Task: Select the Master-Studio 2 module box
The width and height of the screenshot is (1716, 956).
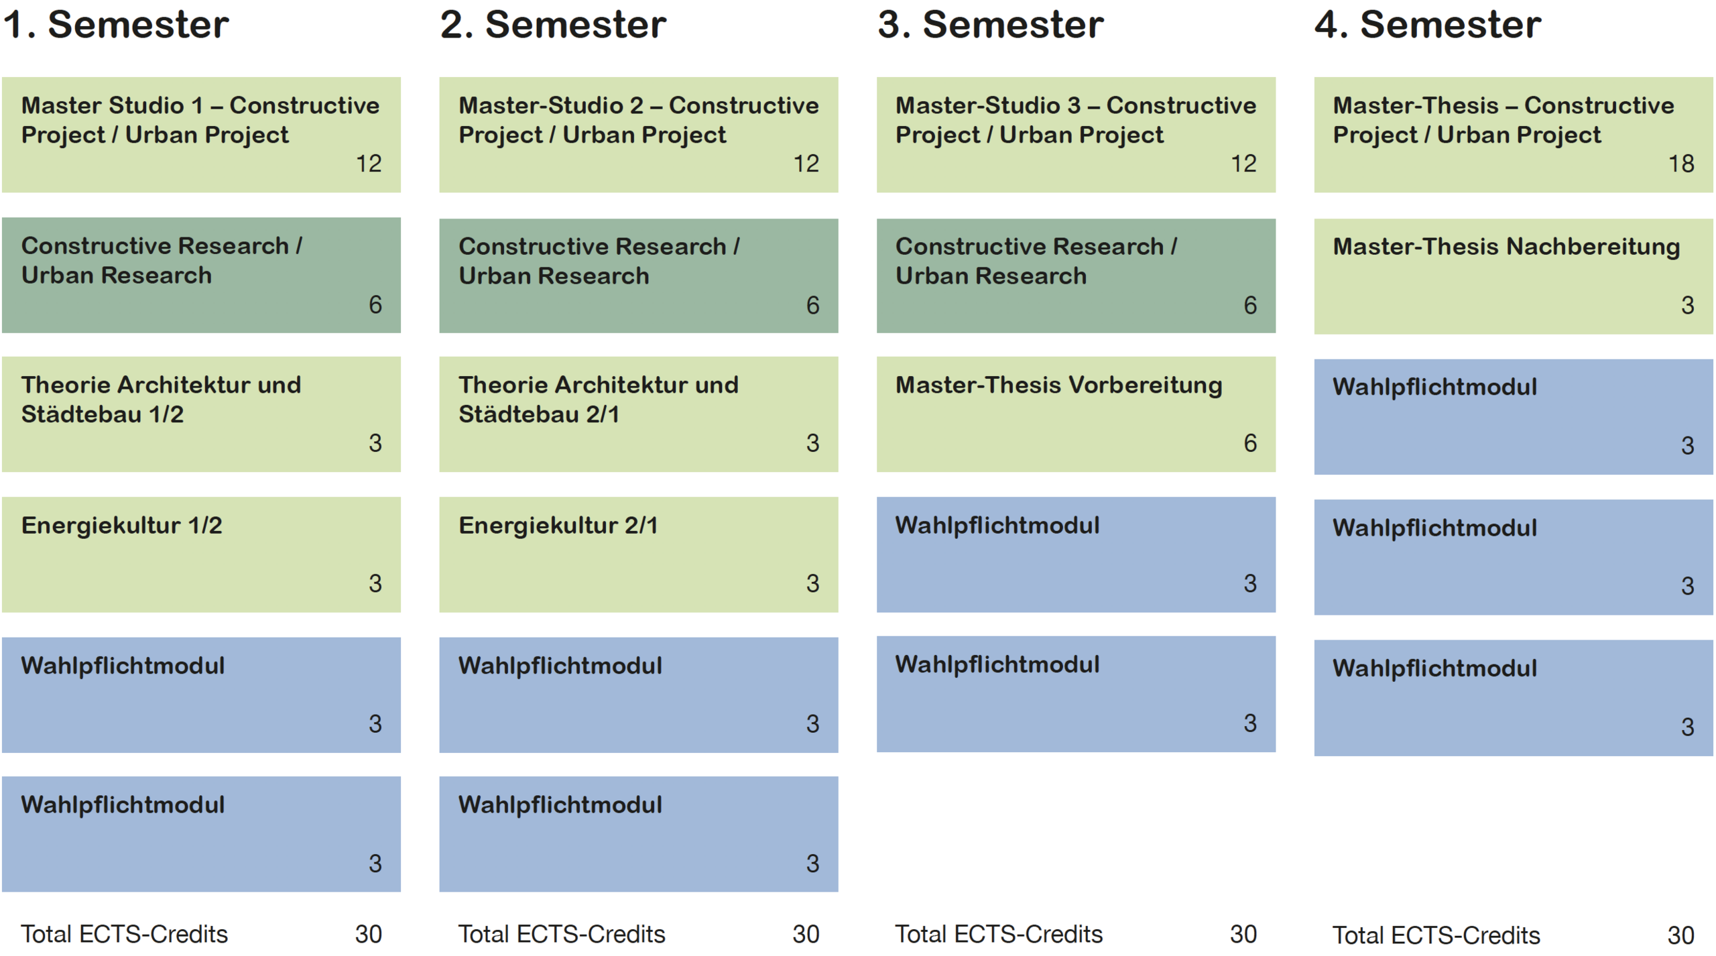Action: (638, 135)
